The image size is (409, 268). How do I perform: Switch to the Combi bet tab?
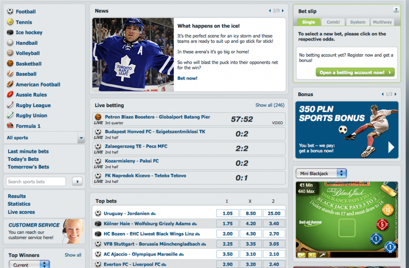click(333, 22)
